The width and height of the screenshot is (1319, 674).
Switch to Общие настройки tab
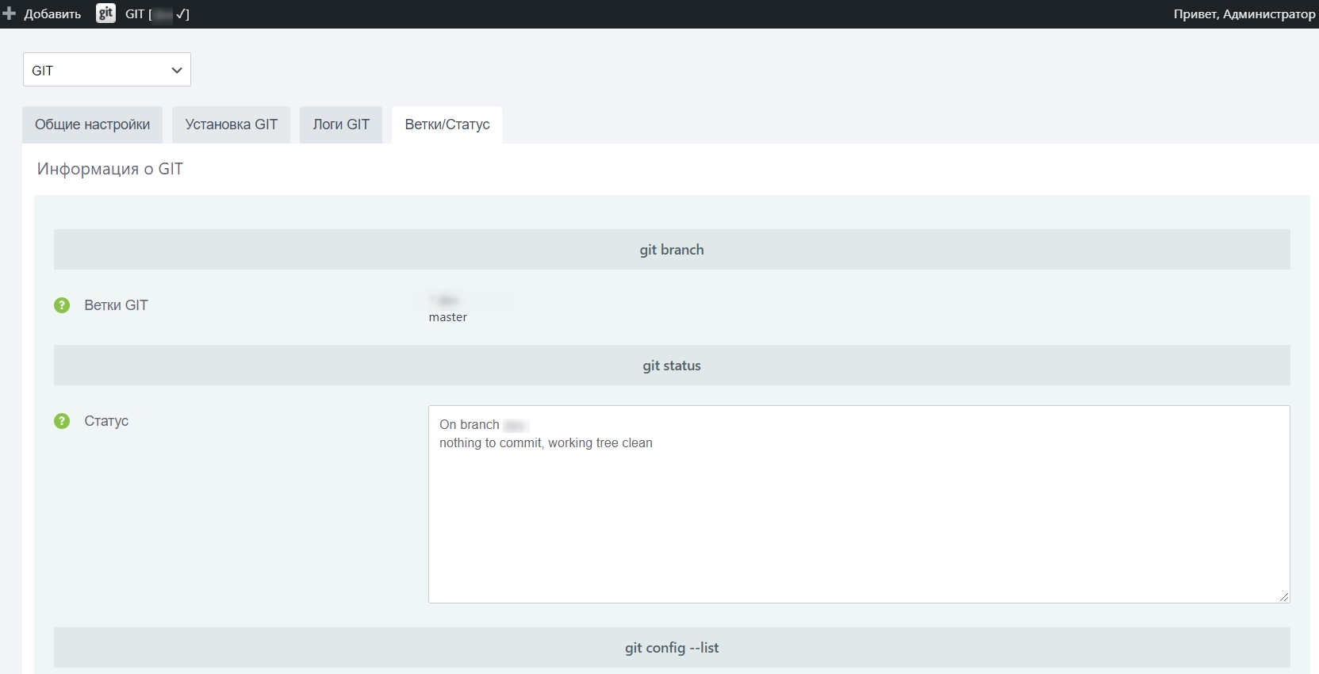[92, 124]
